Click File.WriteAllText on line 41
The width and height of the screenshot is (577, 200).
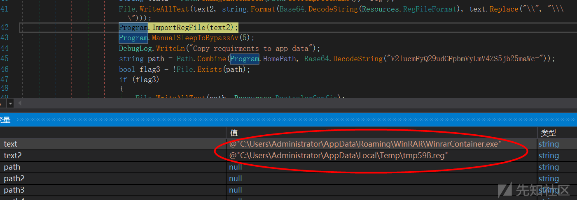pos(162,9)
